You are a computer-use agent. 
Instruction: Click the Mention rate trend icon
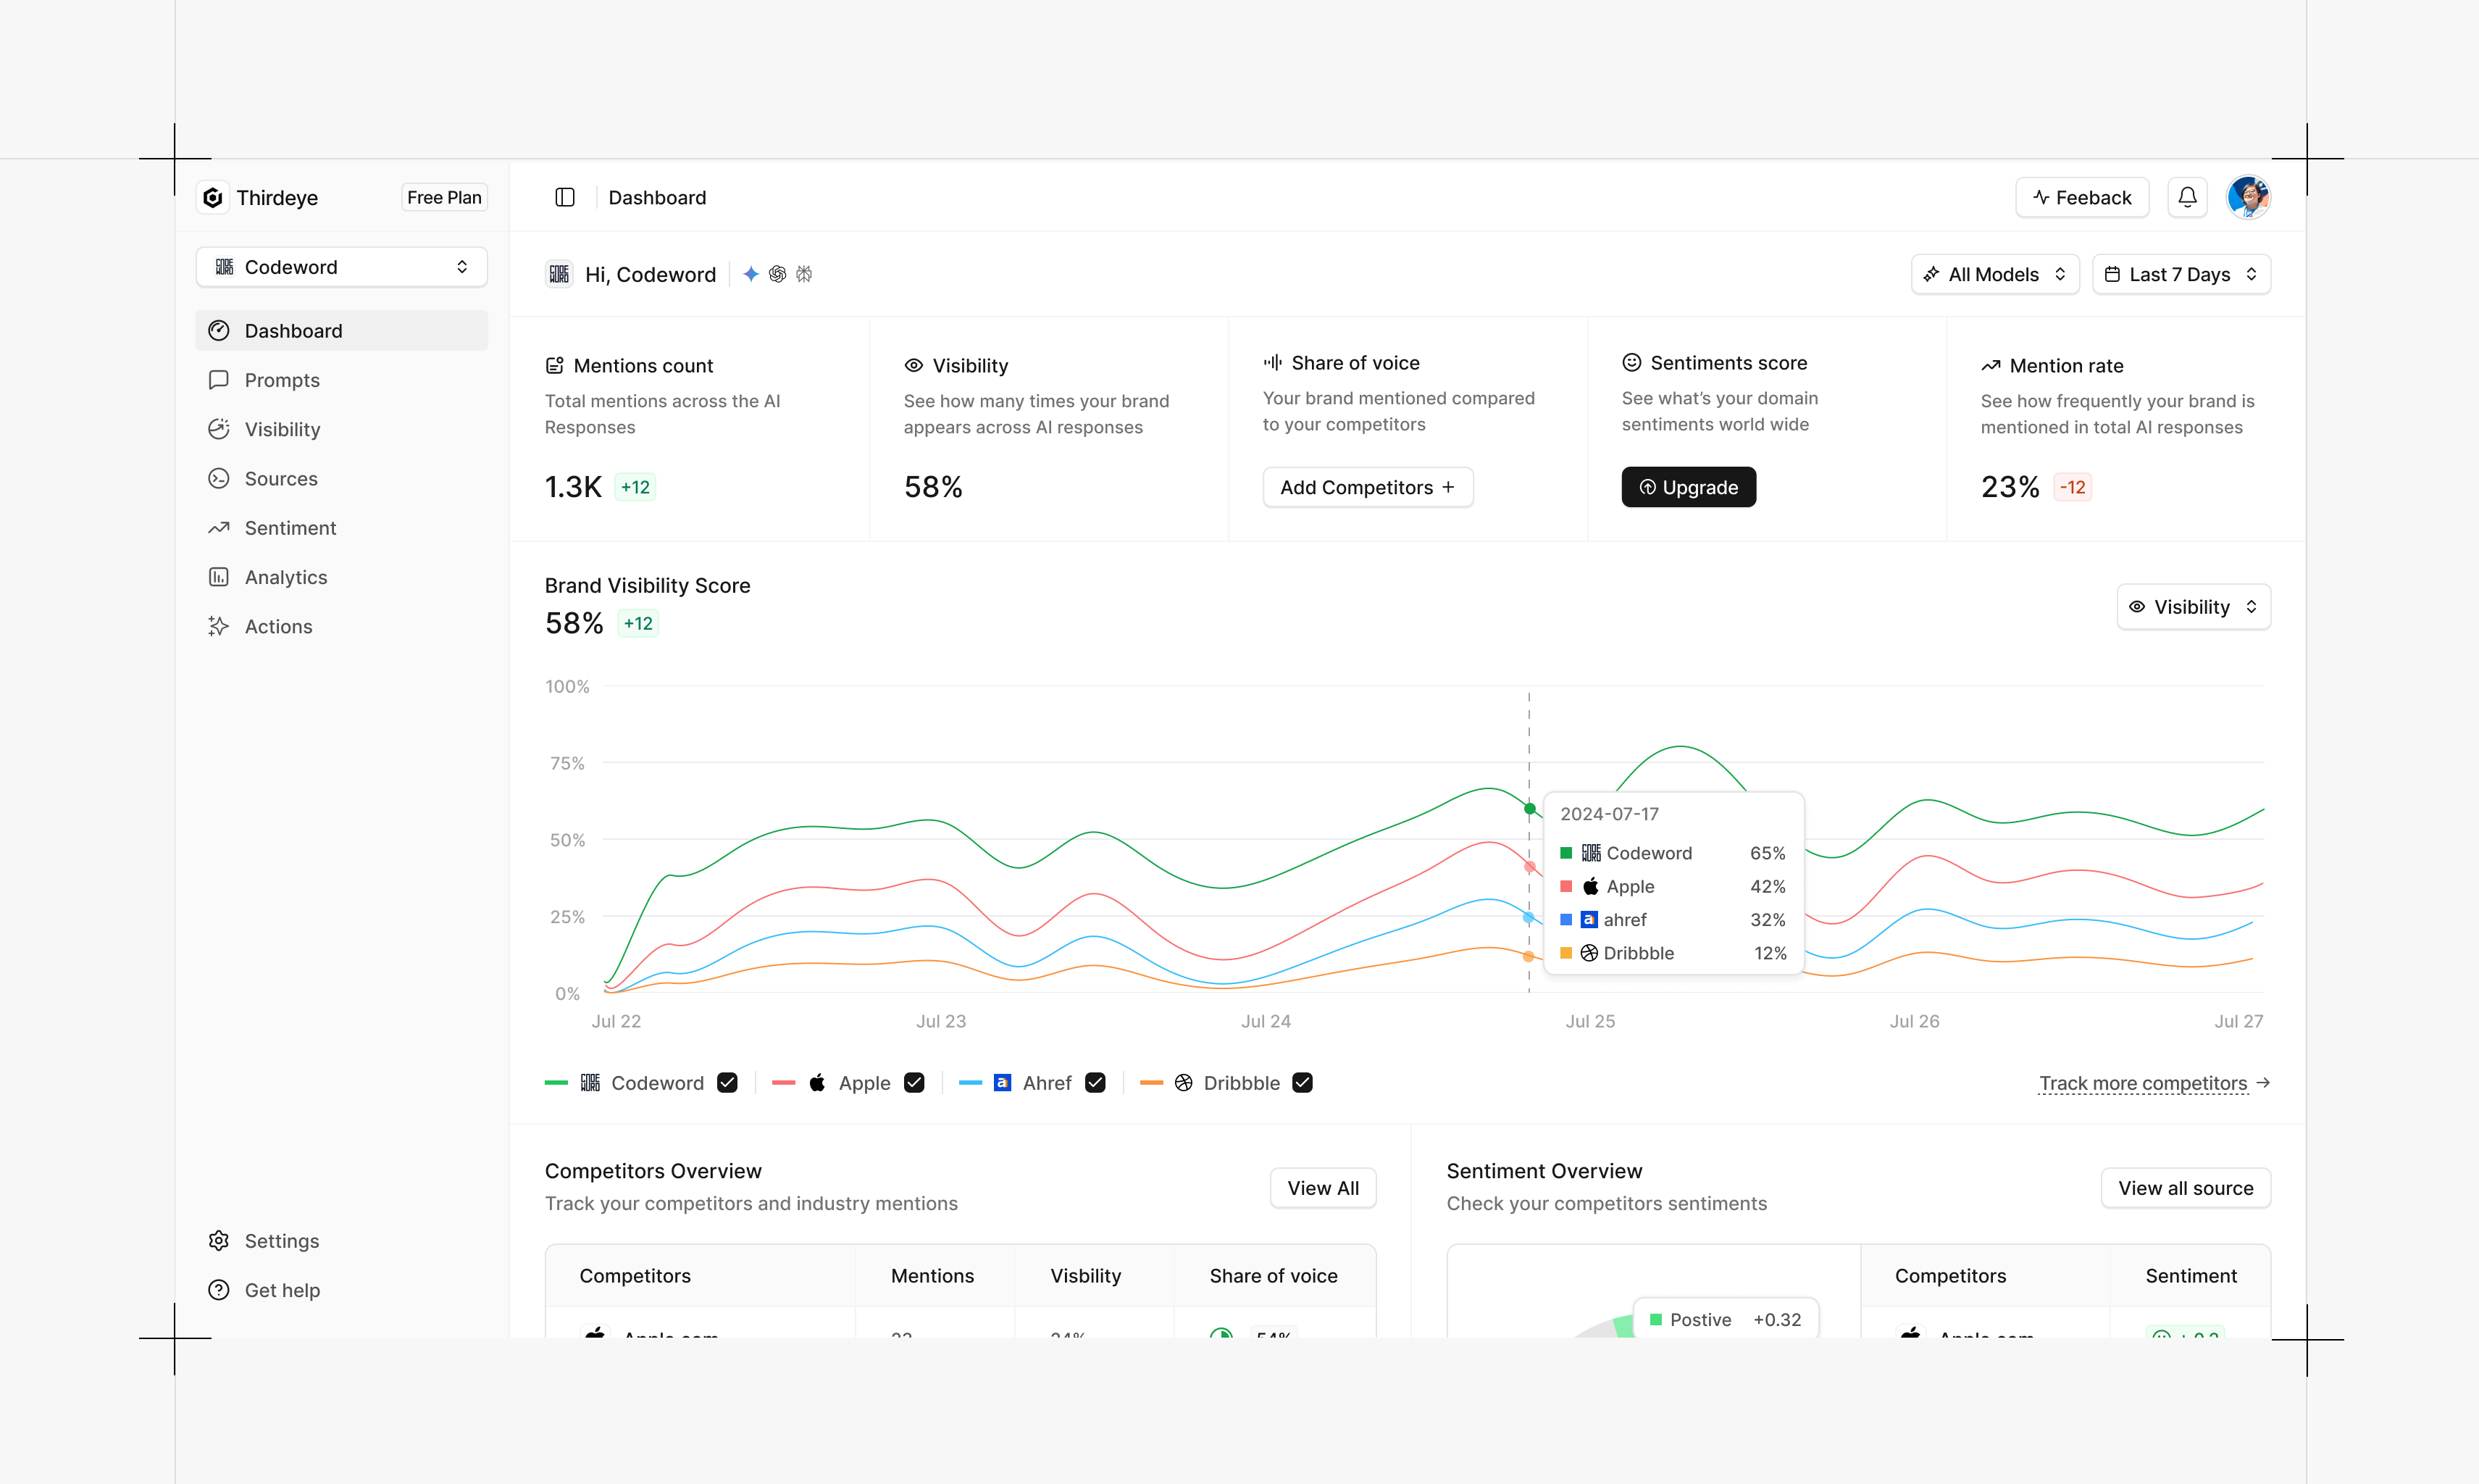(1990, 365)
